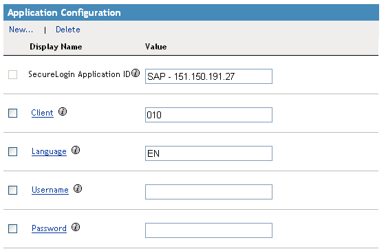
Task: Select the Language row checkbox
Action: click(13, 151)
